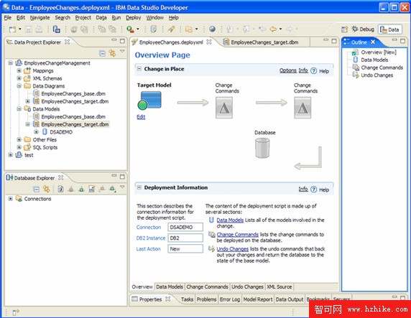Expand the Connections node
The image size is (411, 318).
[10, 199]
